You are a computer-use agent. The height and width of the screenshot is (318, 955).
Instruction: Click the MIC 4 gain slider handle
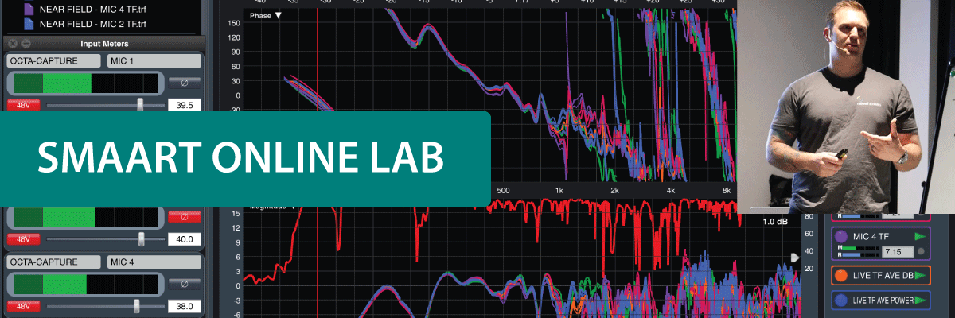137,305
